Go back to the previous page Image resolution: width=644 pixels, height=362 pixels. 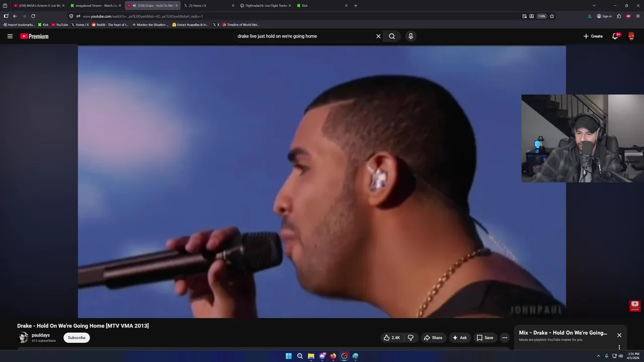point(15,16)
